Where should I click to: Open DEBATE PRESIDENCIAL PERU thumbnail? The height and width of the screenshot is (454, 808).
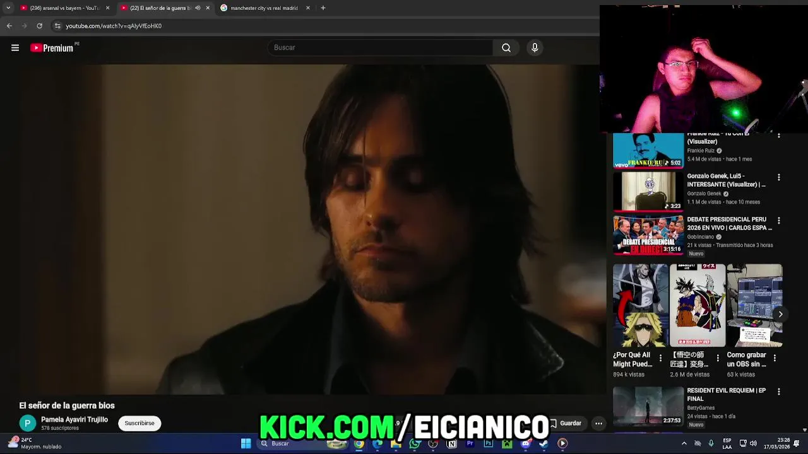coord(648,235)
